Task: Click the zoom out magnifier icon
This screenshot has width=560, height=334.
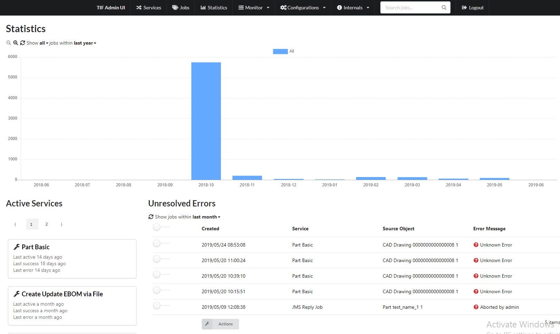Action: pos(9,43)
